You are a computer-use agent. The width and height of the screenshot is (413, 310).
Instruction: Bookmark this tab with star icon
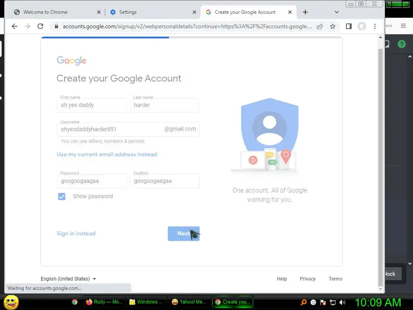[x=333, y=26]
